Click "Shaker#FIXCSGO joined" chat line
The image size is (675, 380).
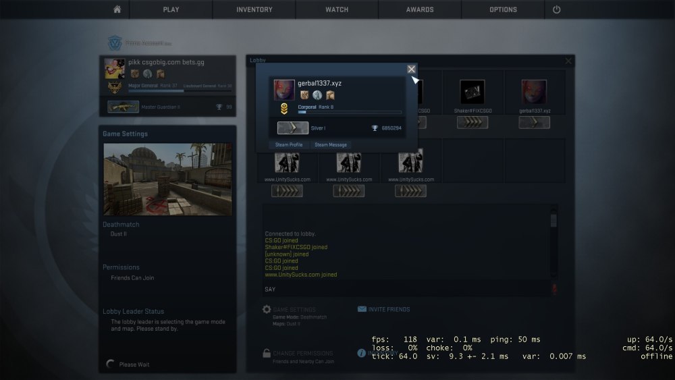[296, 247]
